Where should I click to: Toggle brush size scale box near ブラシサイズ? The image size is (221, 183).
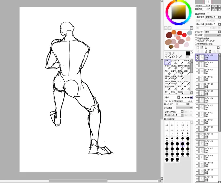click(175, 101)
